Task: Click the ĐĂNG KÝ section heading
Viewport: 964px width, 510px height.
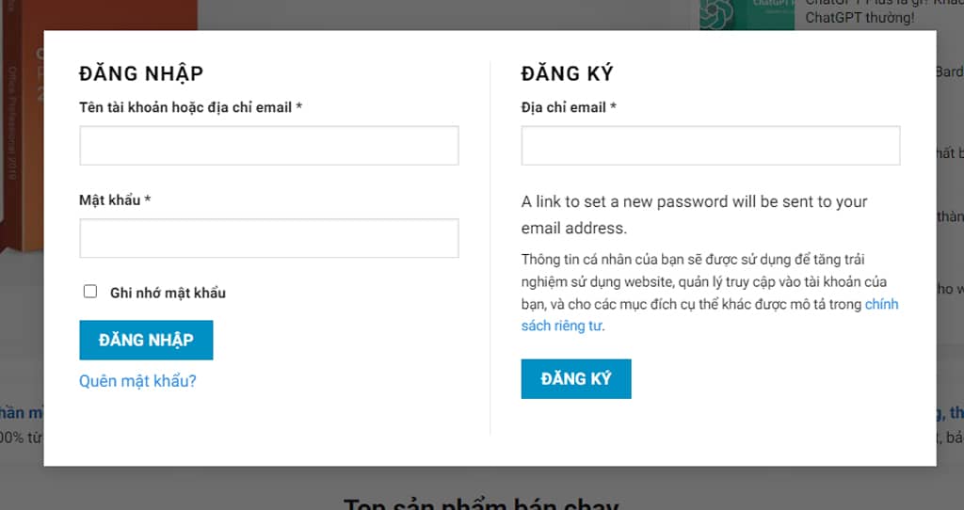Action: click(x=567, y=73)
